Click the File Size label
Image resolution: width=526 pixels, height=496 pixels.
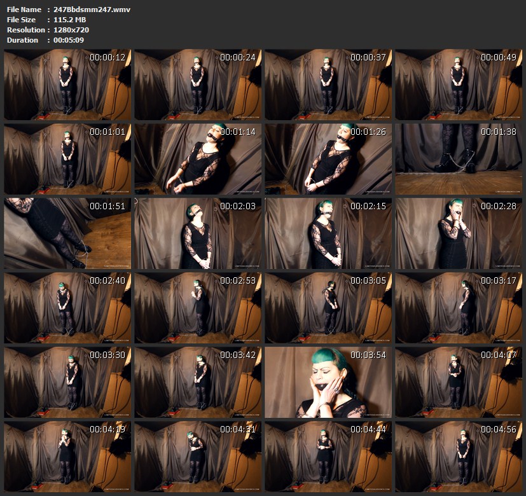(x=21, y=20)
